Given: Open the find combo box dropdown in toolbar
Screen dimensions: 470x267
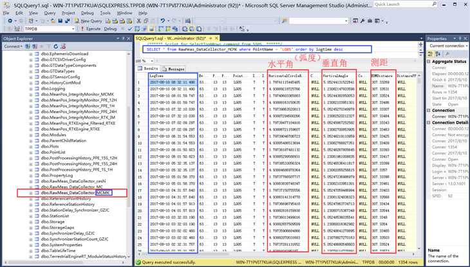Looking at the screenshot, I should (346, 21).
